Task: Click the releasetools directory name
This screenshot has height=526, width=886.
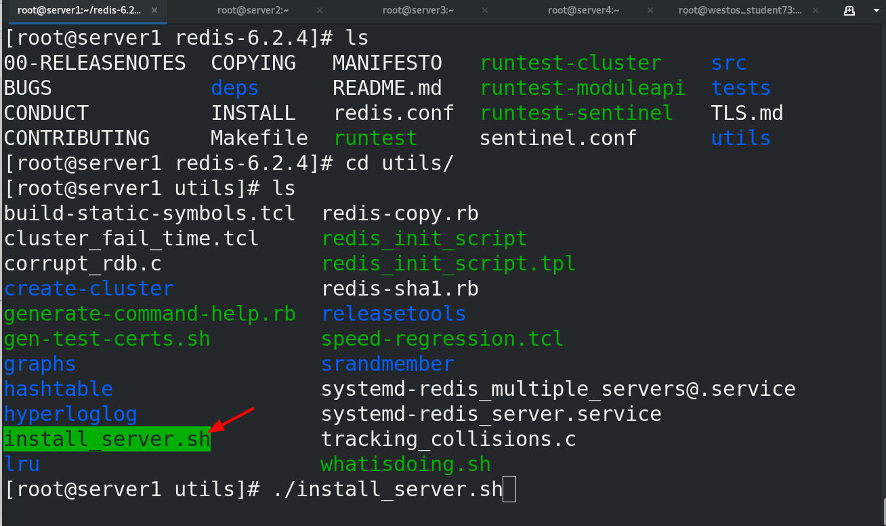Action: click(394, 314)
